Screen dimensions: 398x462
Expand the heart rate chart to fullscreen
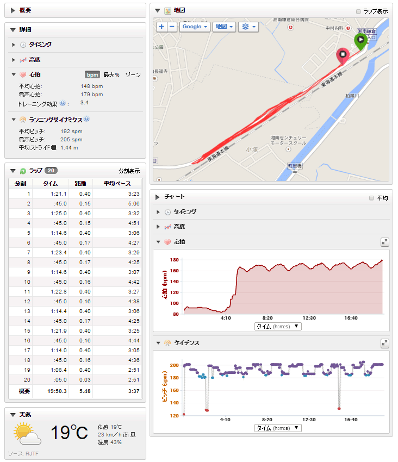(x=384, y=242)
